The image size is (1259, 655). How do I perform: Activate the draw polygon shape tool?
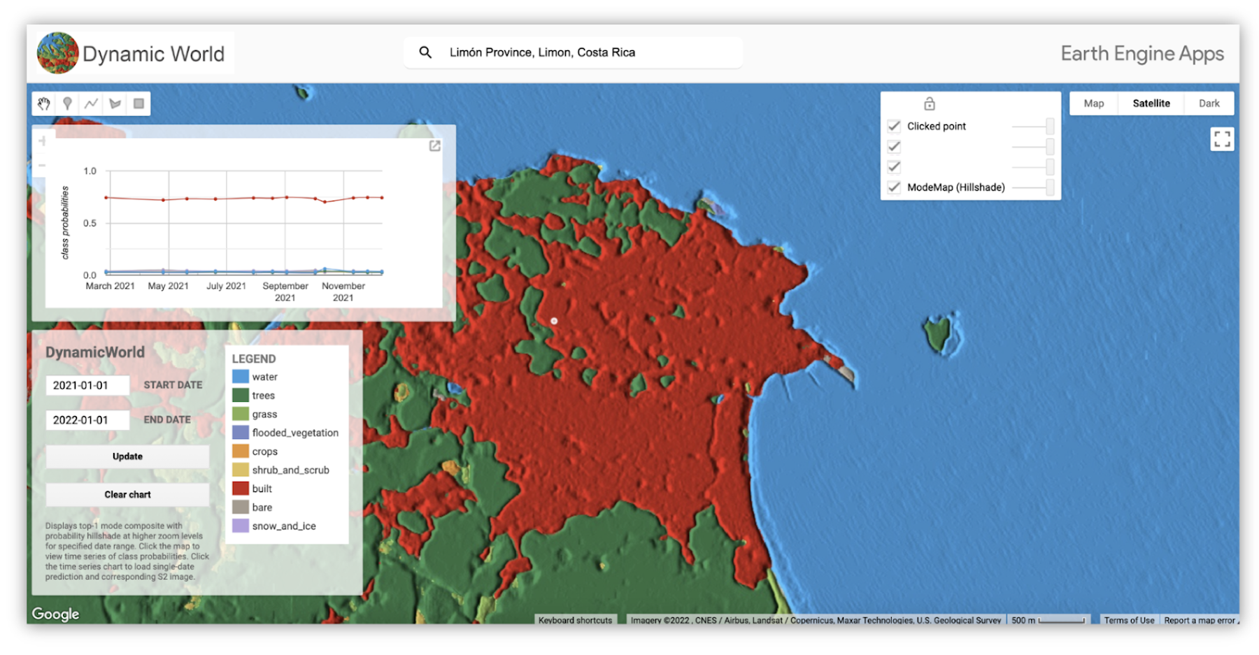point(115,103)
